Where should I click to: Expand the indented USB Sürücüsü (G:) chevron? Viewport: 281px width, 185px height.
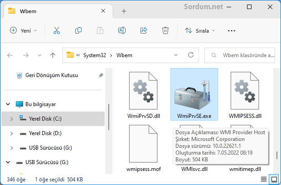[x=11, y=148]
